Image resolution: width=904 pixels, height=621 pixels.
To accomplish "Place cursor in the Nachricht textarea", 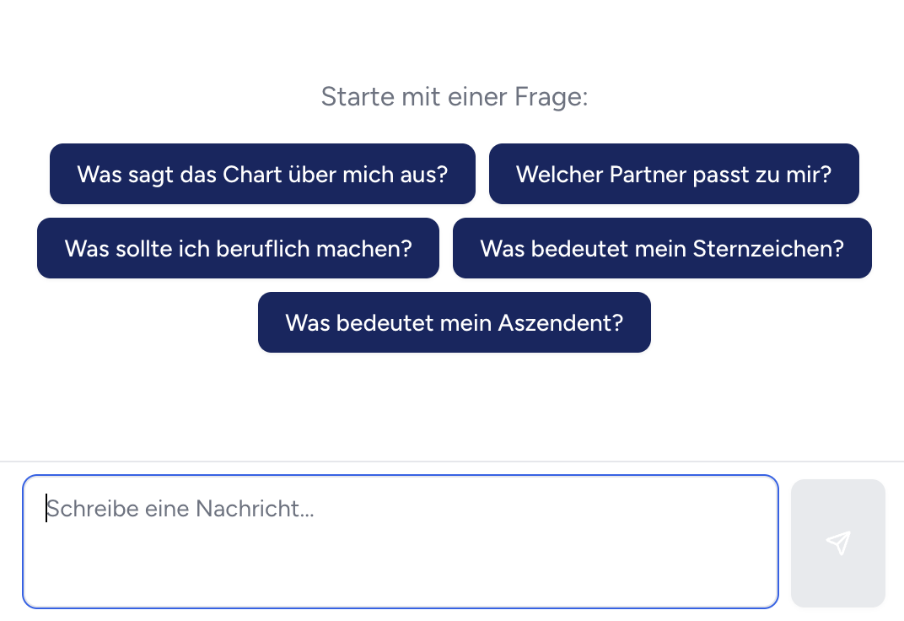I will [x=400, y=542].
